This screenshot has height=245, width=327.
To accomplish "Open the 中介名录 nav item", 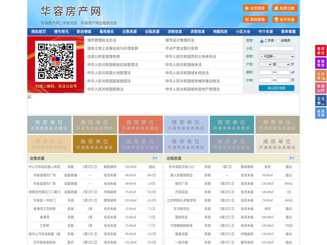I will click(x=266, y=32).
